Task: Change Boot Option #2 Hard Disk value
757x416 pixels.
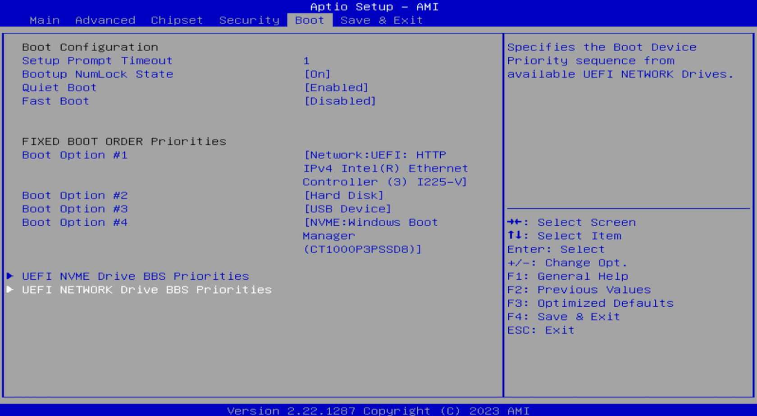Action: tap(344, 196)
